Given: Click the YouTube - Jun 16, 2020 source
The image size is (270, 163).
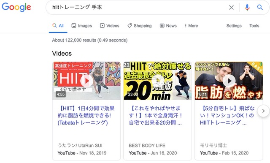Looking at the screenshot, I should tap(153, 153).
